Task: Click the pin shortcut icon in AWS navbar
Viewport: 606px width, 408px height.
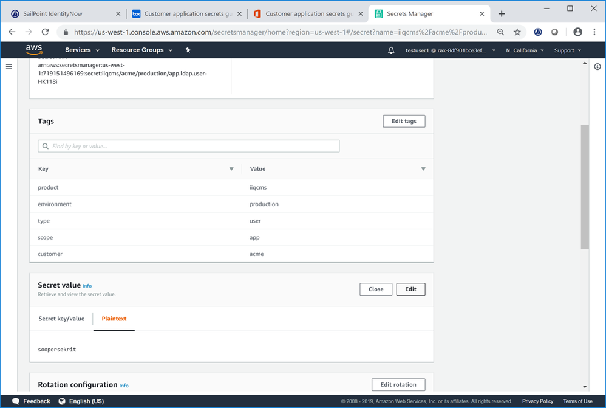Action: 188,50
